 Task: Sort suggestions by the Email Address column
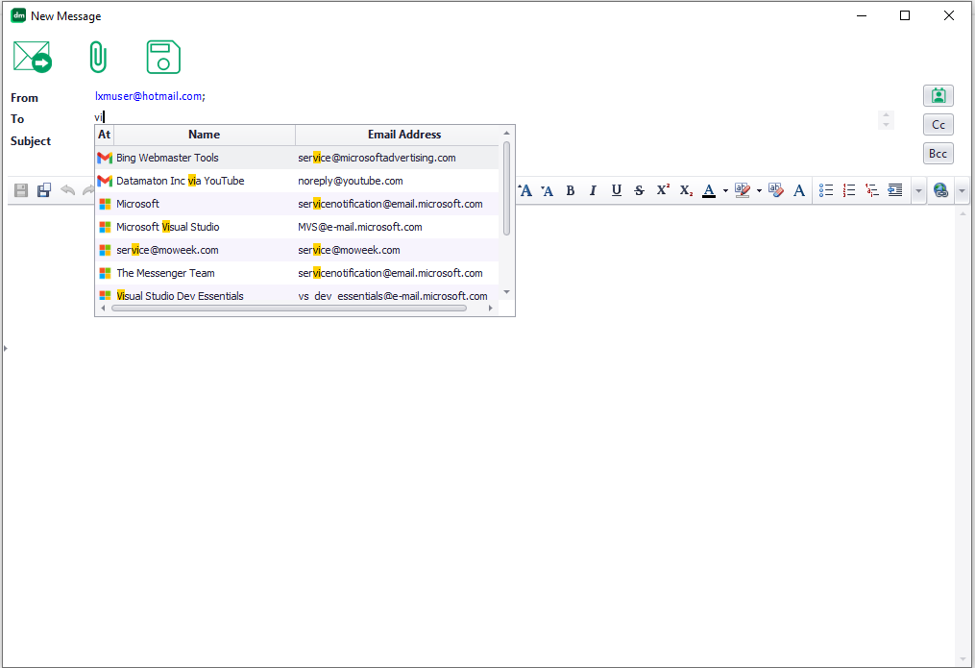[404, 135]
